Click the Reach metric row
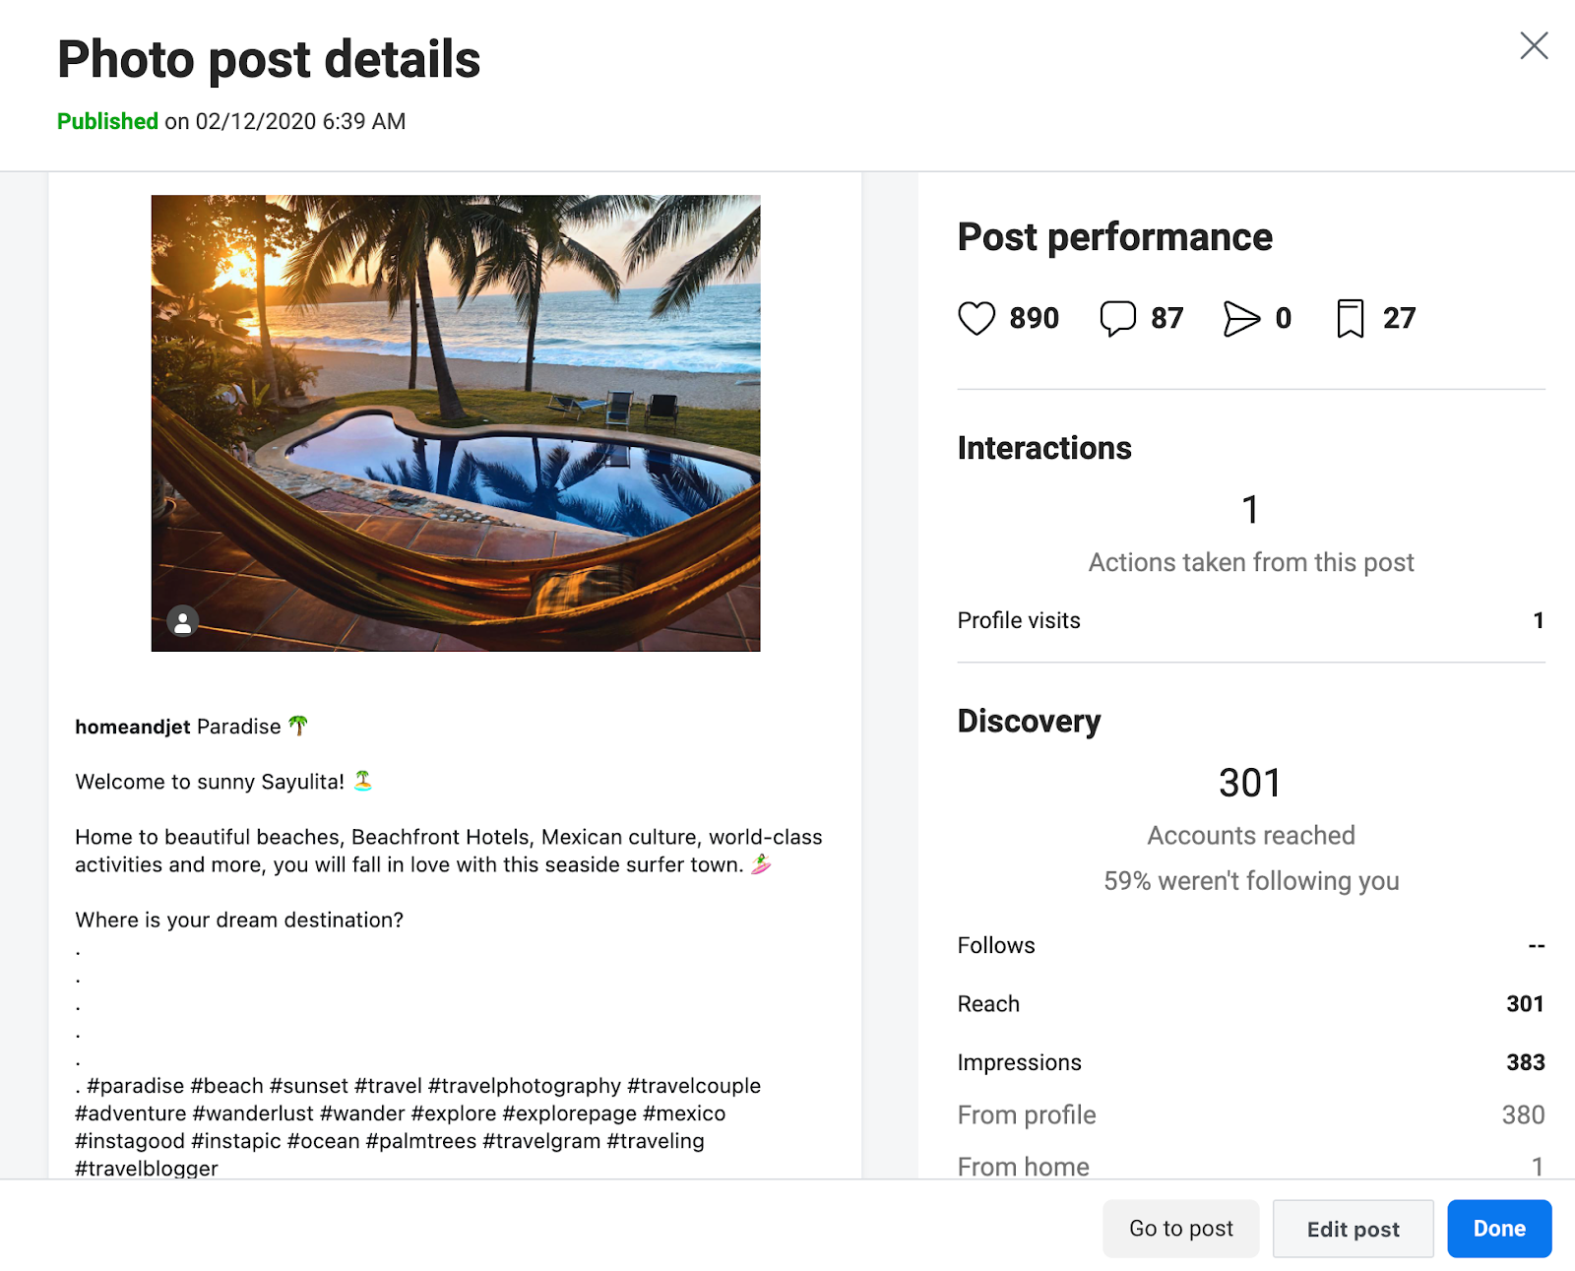This screenshot has width=1575, height=1271. 1251,1003
